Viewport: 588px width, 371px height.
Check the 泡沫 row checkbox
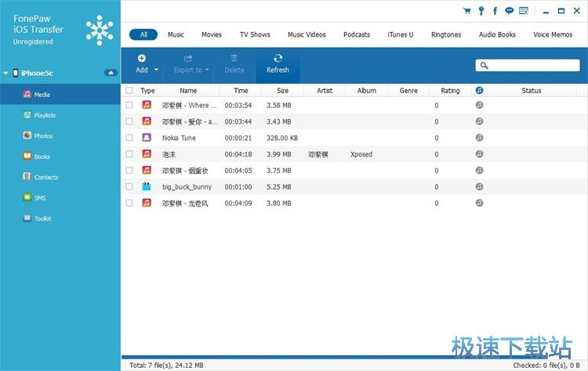point(129,154)
